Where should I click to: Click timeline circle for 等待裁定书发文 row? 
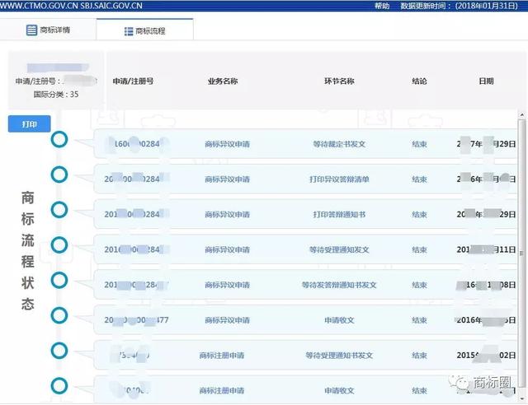(59, 139)
